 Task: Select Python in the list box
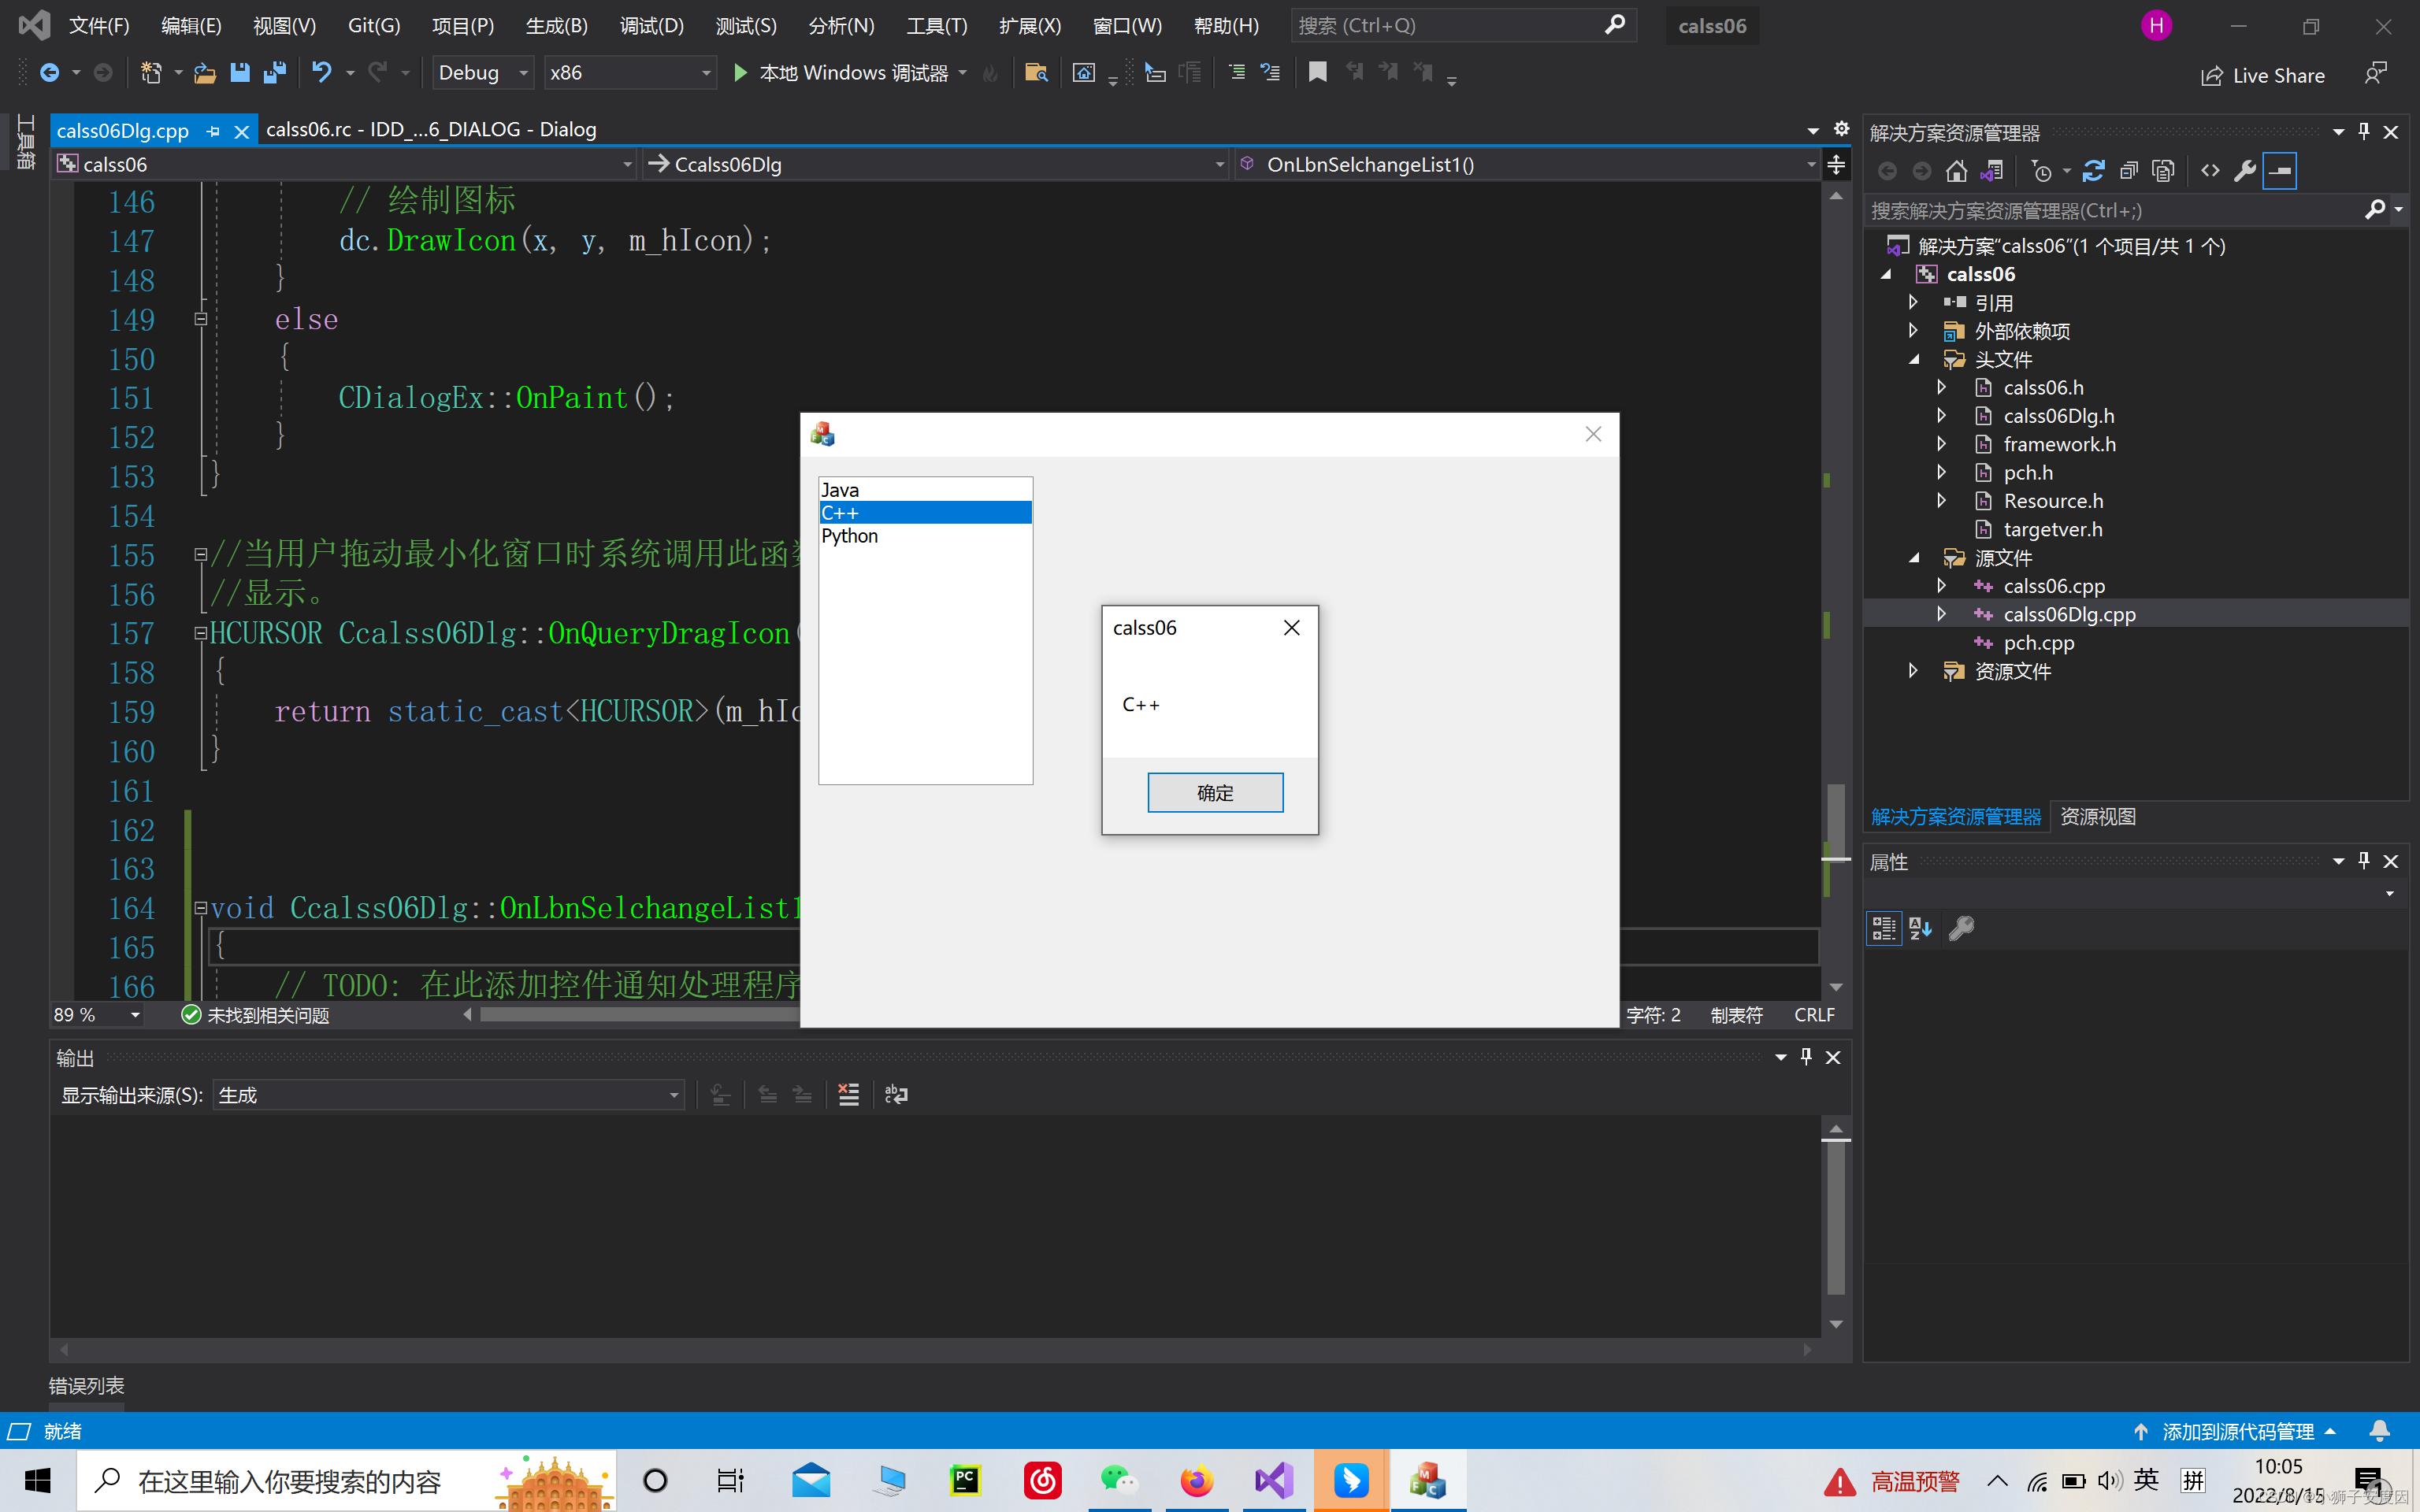[x=850, y=536]
